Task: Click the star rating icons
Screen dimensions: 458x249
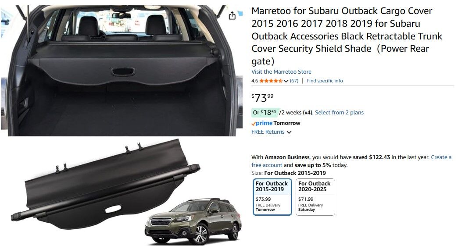Action: click(271, 81)
